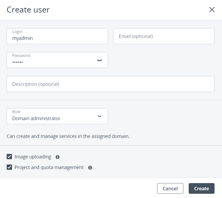Image resolution: width=222 pixels, height=198 pixels.
Task: Show the password using the eye icon
Action: click(100, 60)
